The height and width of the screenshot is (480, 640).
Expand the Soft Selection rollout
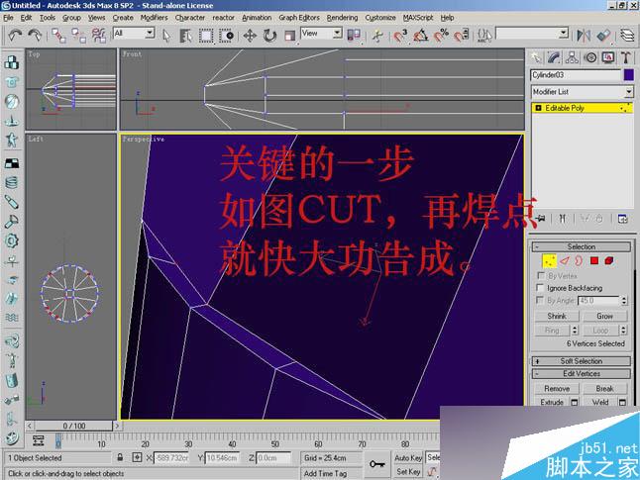coord(582,361)
